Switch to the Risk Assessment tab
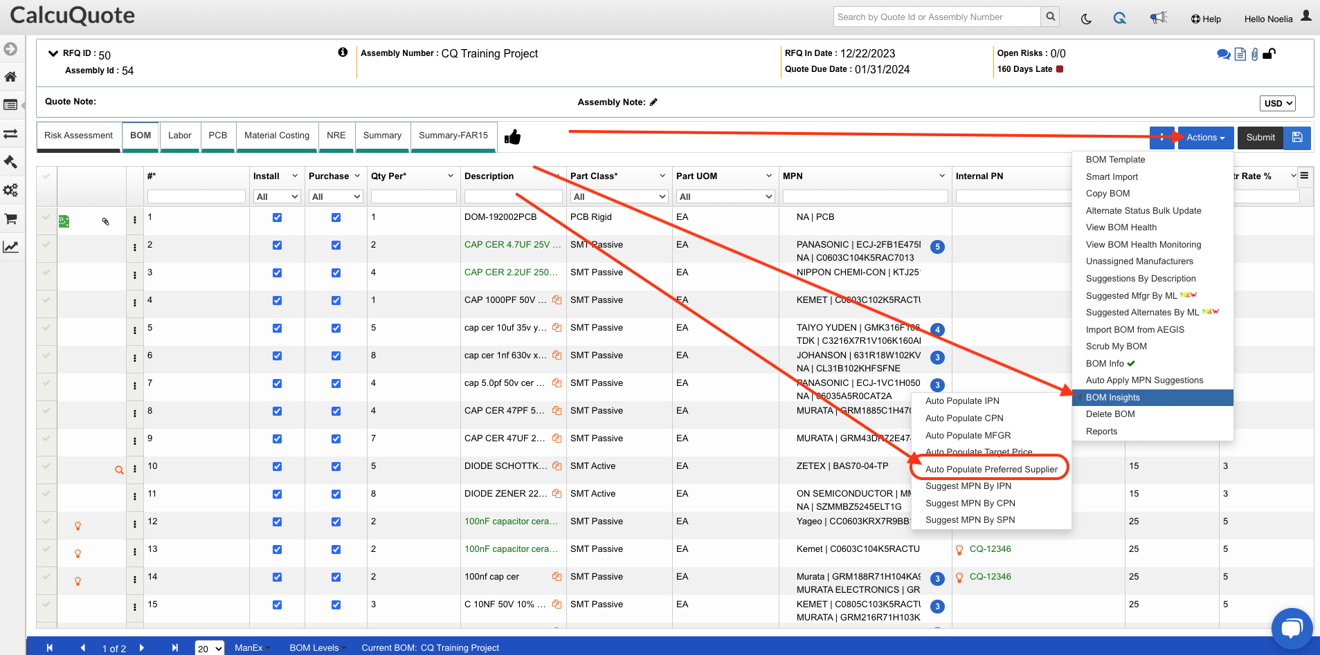 [x=78, y=136]
